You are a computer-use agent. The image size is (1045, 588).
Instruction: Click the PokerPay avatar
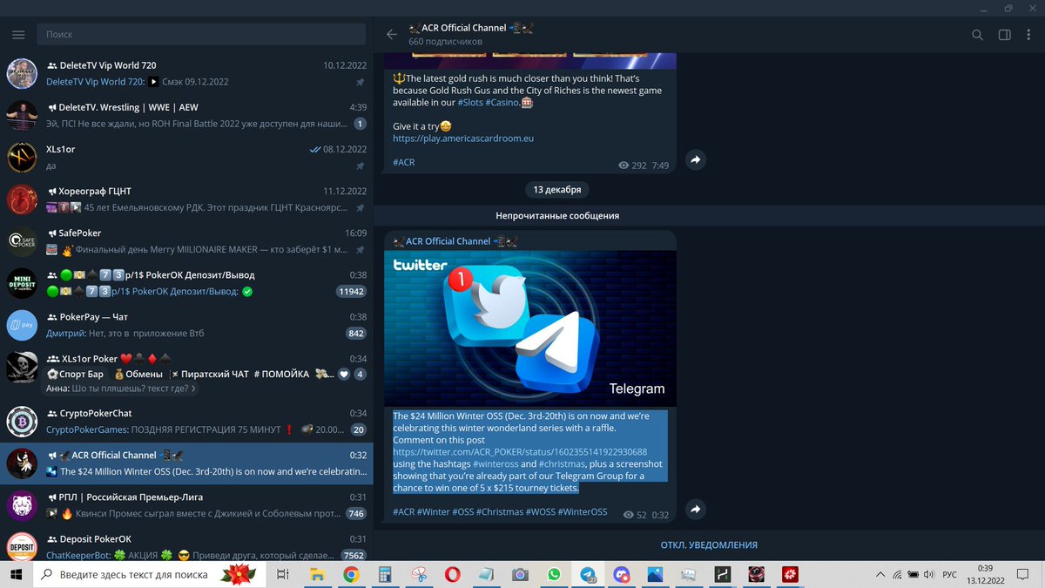tap(22, 325)
